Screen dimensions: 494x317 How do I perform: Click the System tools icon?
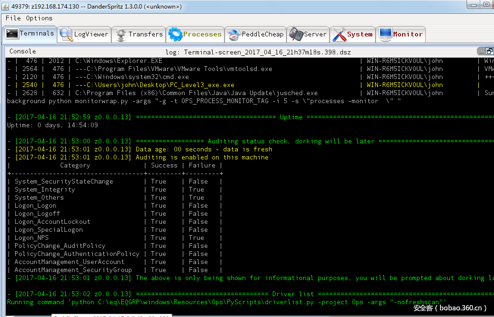pos(339,35)
